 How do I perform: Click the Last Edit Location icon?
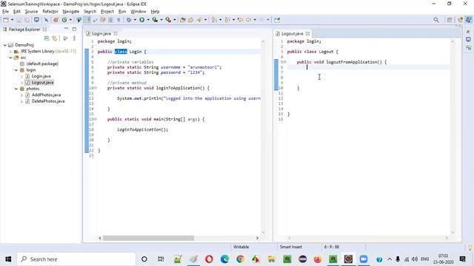[x=240, y=20]
